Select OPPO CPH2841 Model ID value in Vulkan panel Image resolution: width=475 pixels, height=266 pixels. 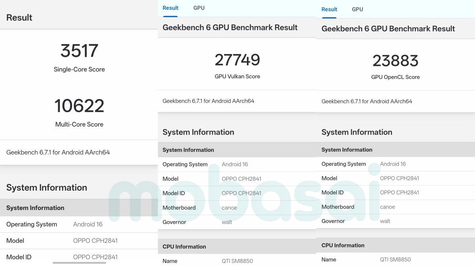241,193
